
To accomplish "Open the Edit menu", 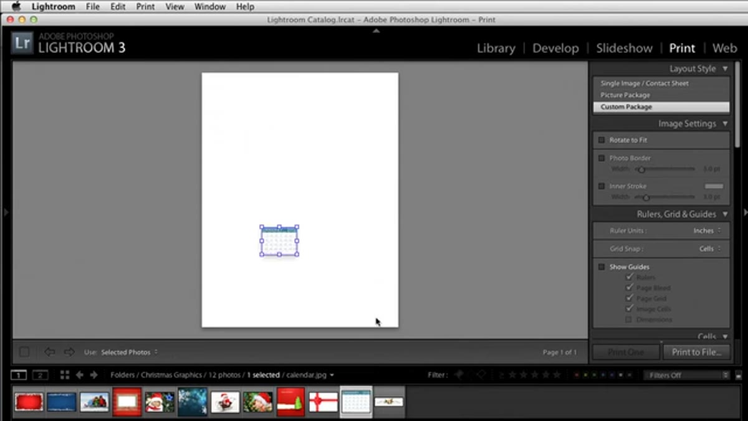I will pyautogui.click(x=118, y=7).
